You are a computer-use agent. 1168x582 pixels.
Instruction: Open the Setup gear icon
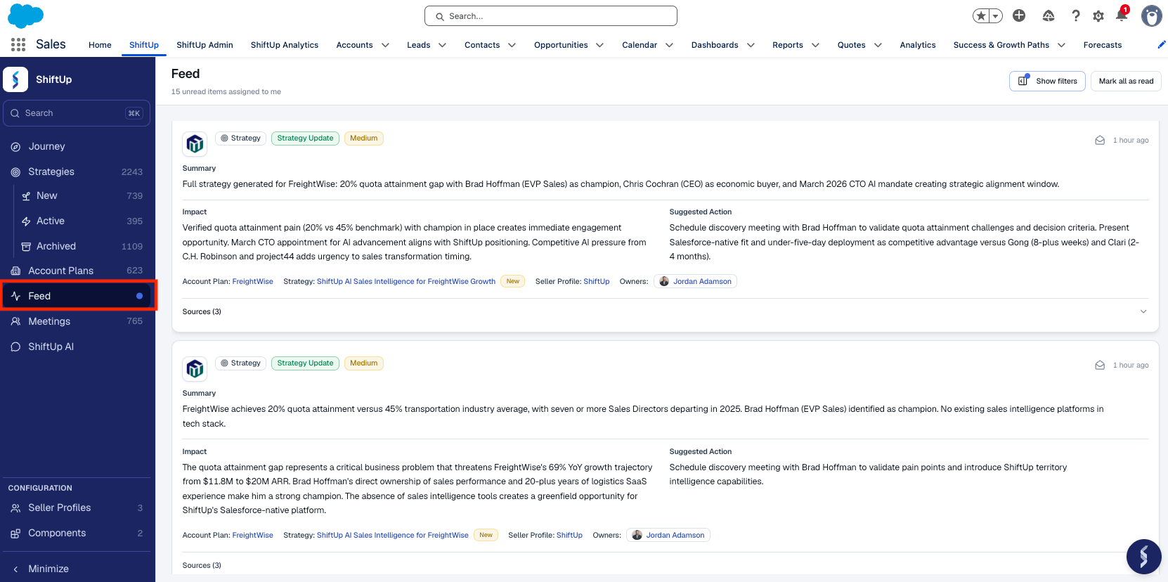(1098, 15)
